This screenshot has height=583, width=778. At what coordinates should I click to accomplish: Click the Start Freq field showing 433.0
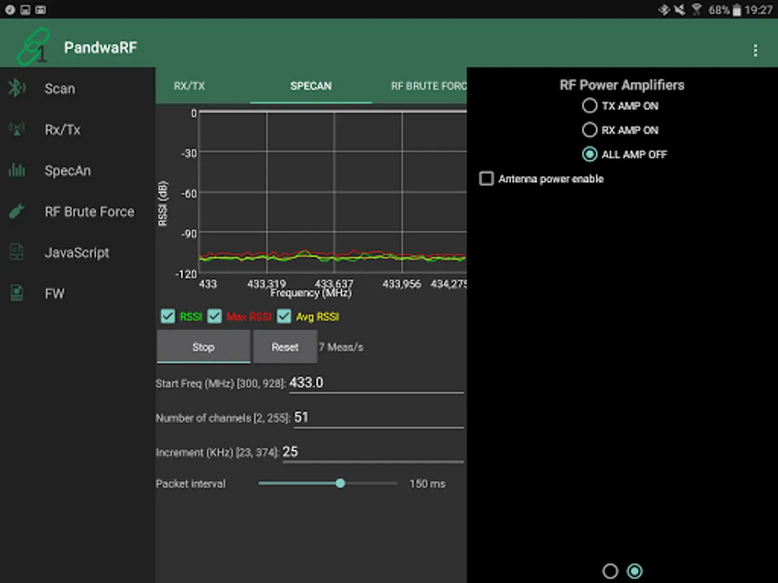click(x=376, y=383)
